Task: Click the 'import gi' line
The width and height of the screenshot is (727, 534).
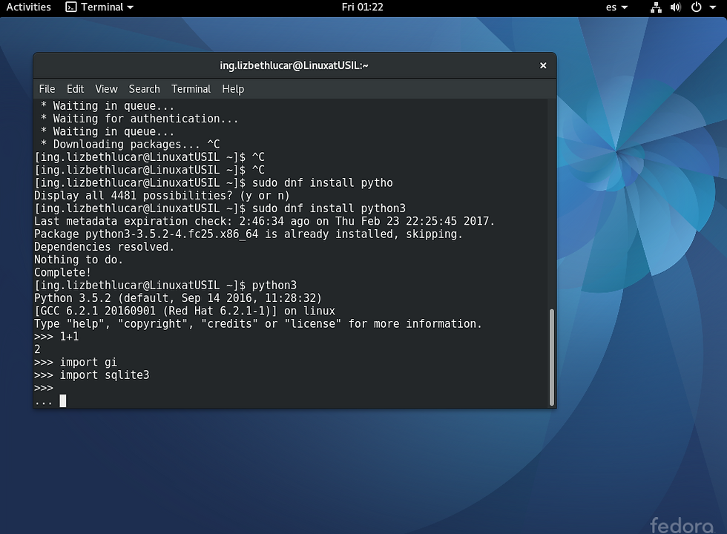Action: point(76,362)
